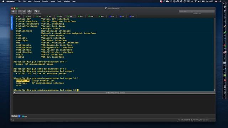Open the Window menu

67,1
